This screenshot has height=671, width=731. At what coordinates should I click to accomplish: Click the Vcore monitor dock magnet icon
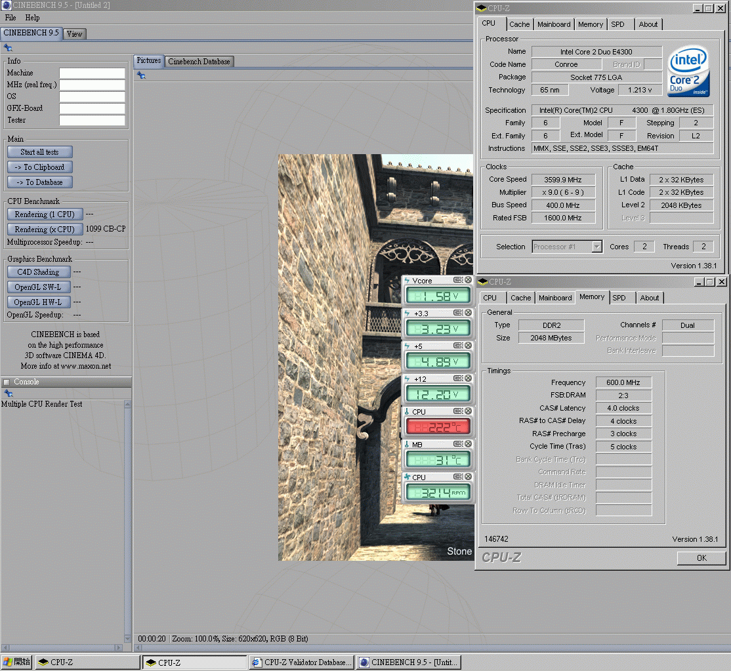pyautogui.click(x=458, y=280)
